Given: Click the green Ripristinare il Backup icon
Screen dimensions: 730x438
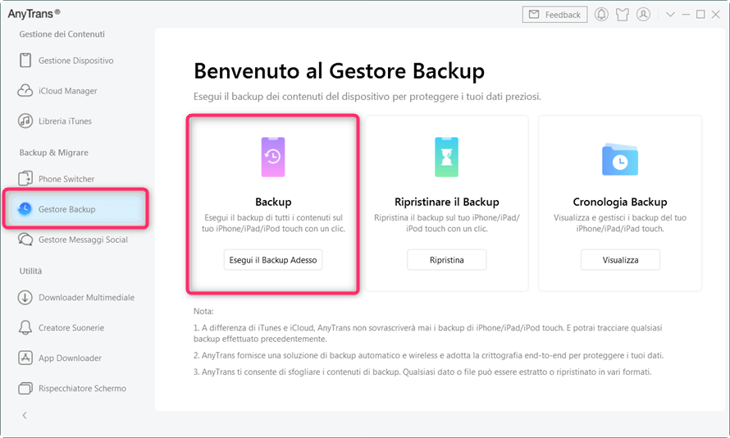Looking at the screenshot, I should point(446,157).
